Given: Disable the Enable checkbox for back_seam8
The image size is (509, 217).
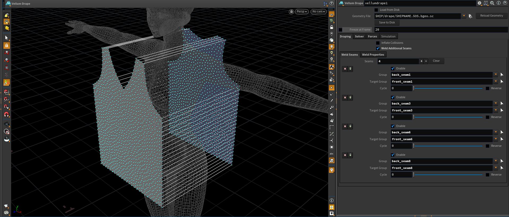Looking at the screenshot, I should pyautogui.click(x=393, y=155).
